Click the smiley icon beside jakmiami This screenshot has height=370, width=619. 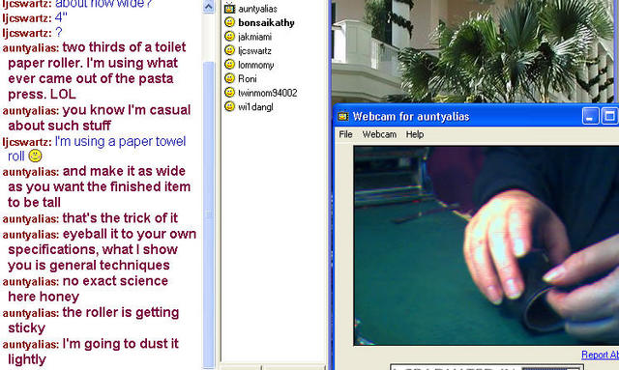click(229, 37)
